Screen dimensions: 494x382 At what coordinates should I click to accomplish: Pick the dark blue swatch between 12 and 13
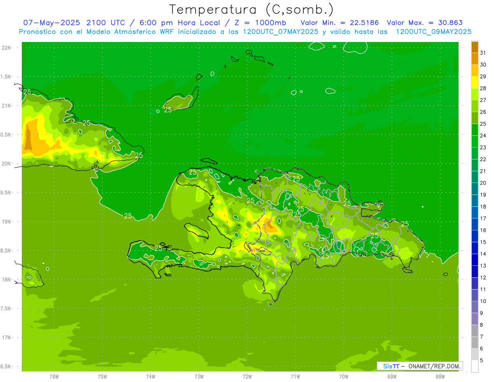coord(475,272)
